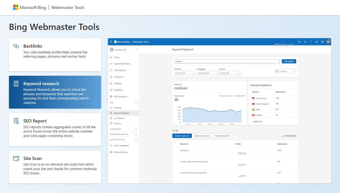340x193 pixels.
Task: Select the Keyword research feature card
Action: coord(55,92)
